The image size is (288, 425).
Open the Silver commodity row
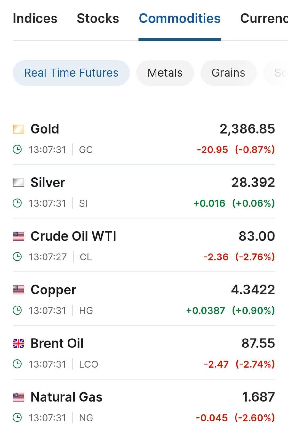144,192
